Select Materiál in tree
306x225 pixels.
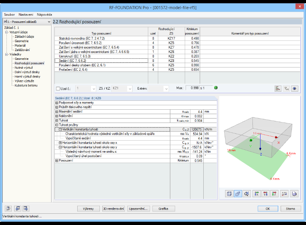[x=20, y=45]
